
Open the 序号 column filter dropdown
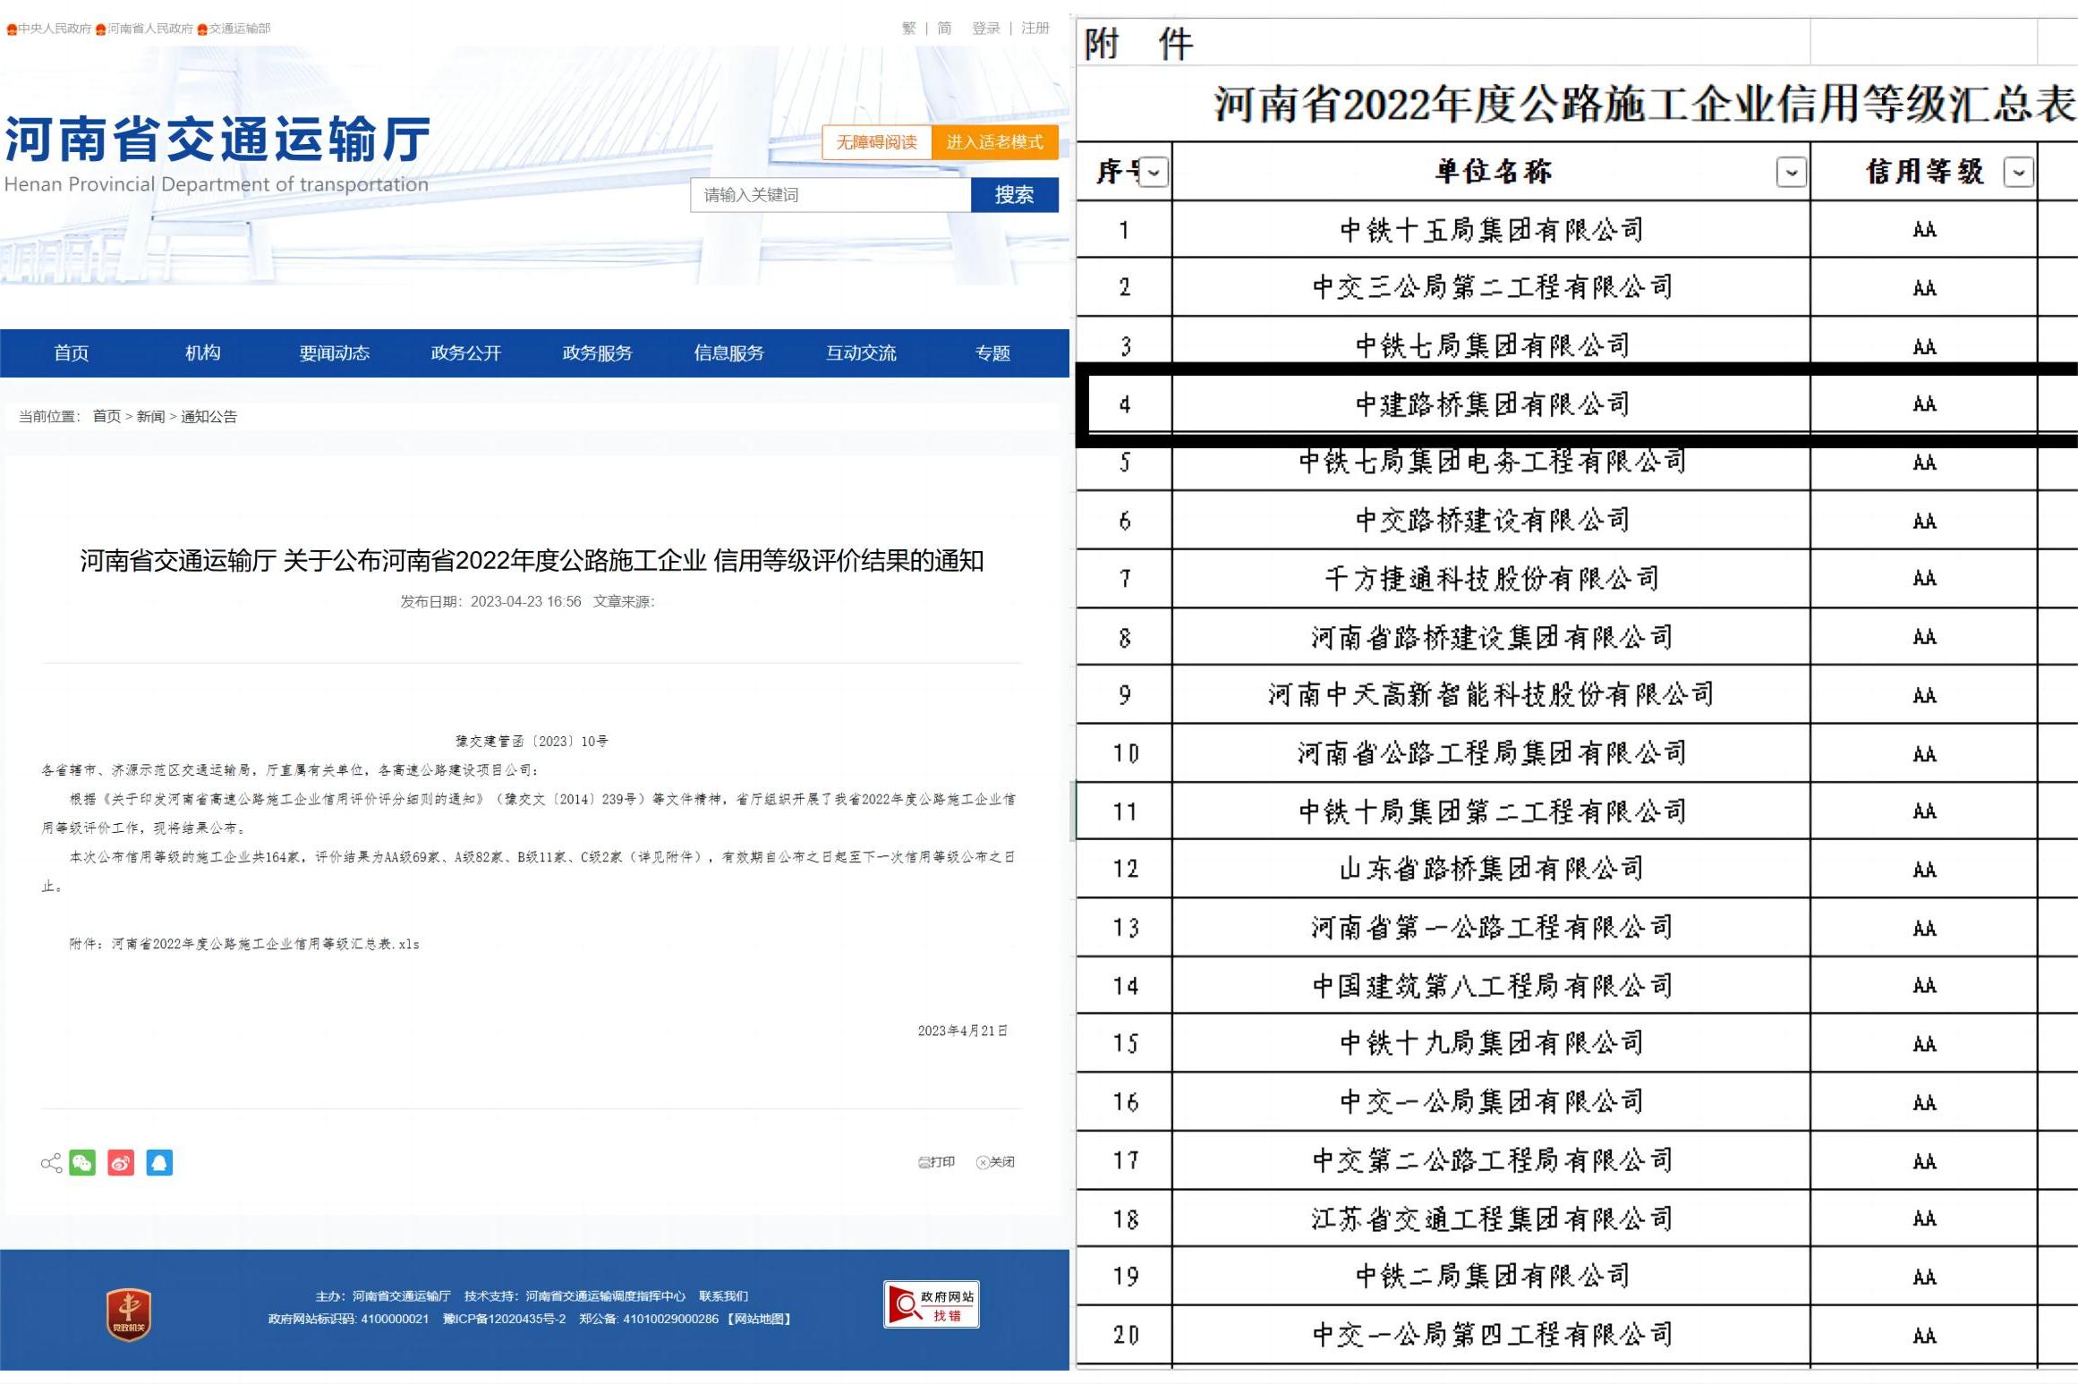pyautogui.click(x=1154, y=172)
